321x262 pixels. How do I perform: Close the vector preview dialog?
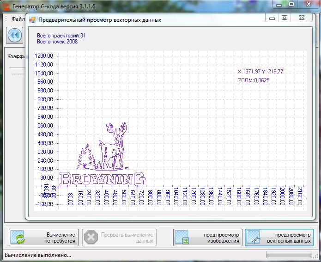[x=302, y=18]
